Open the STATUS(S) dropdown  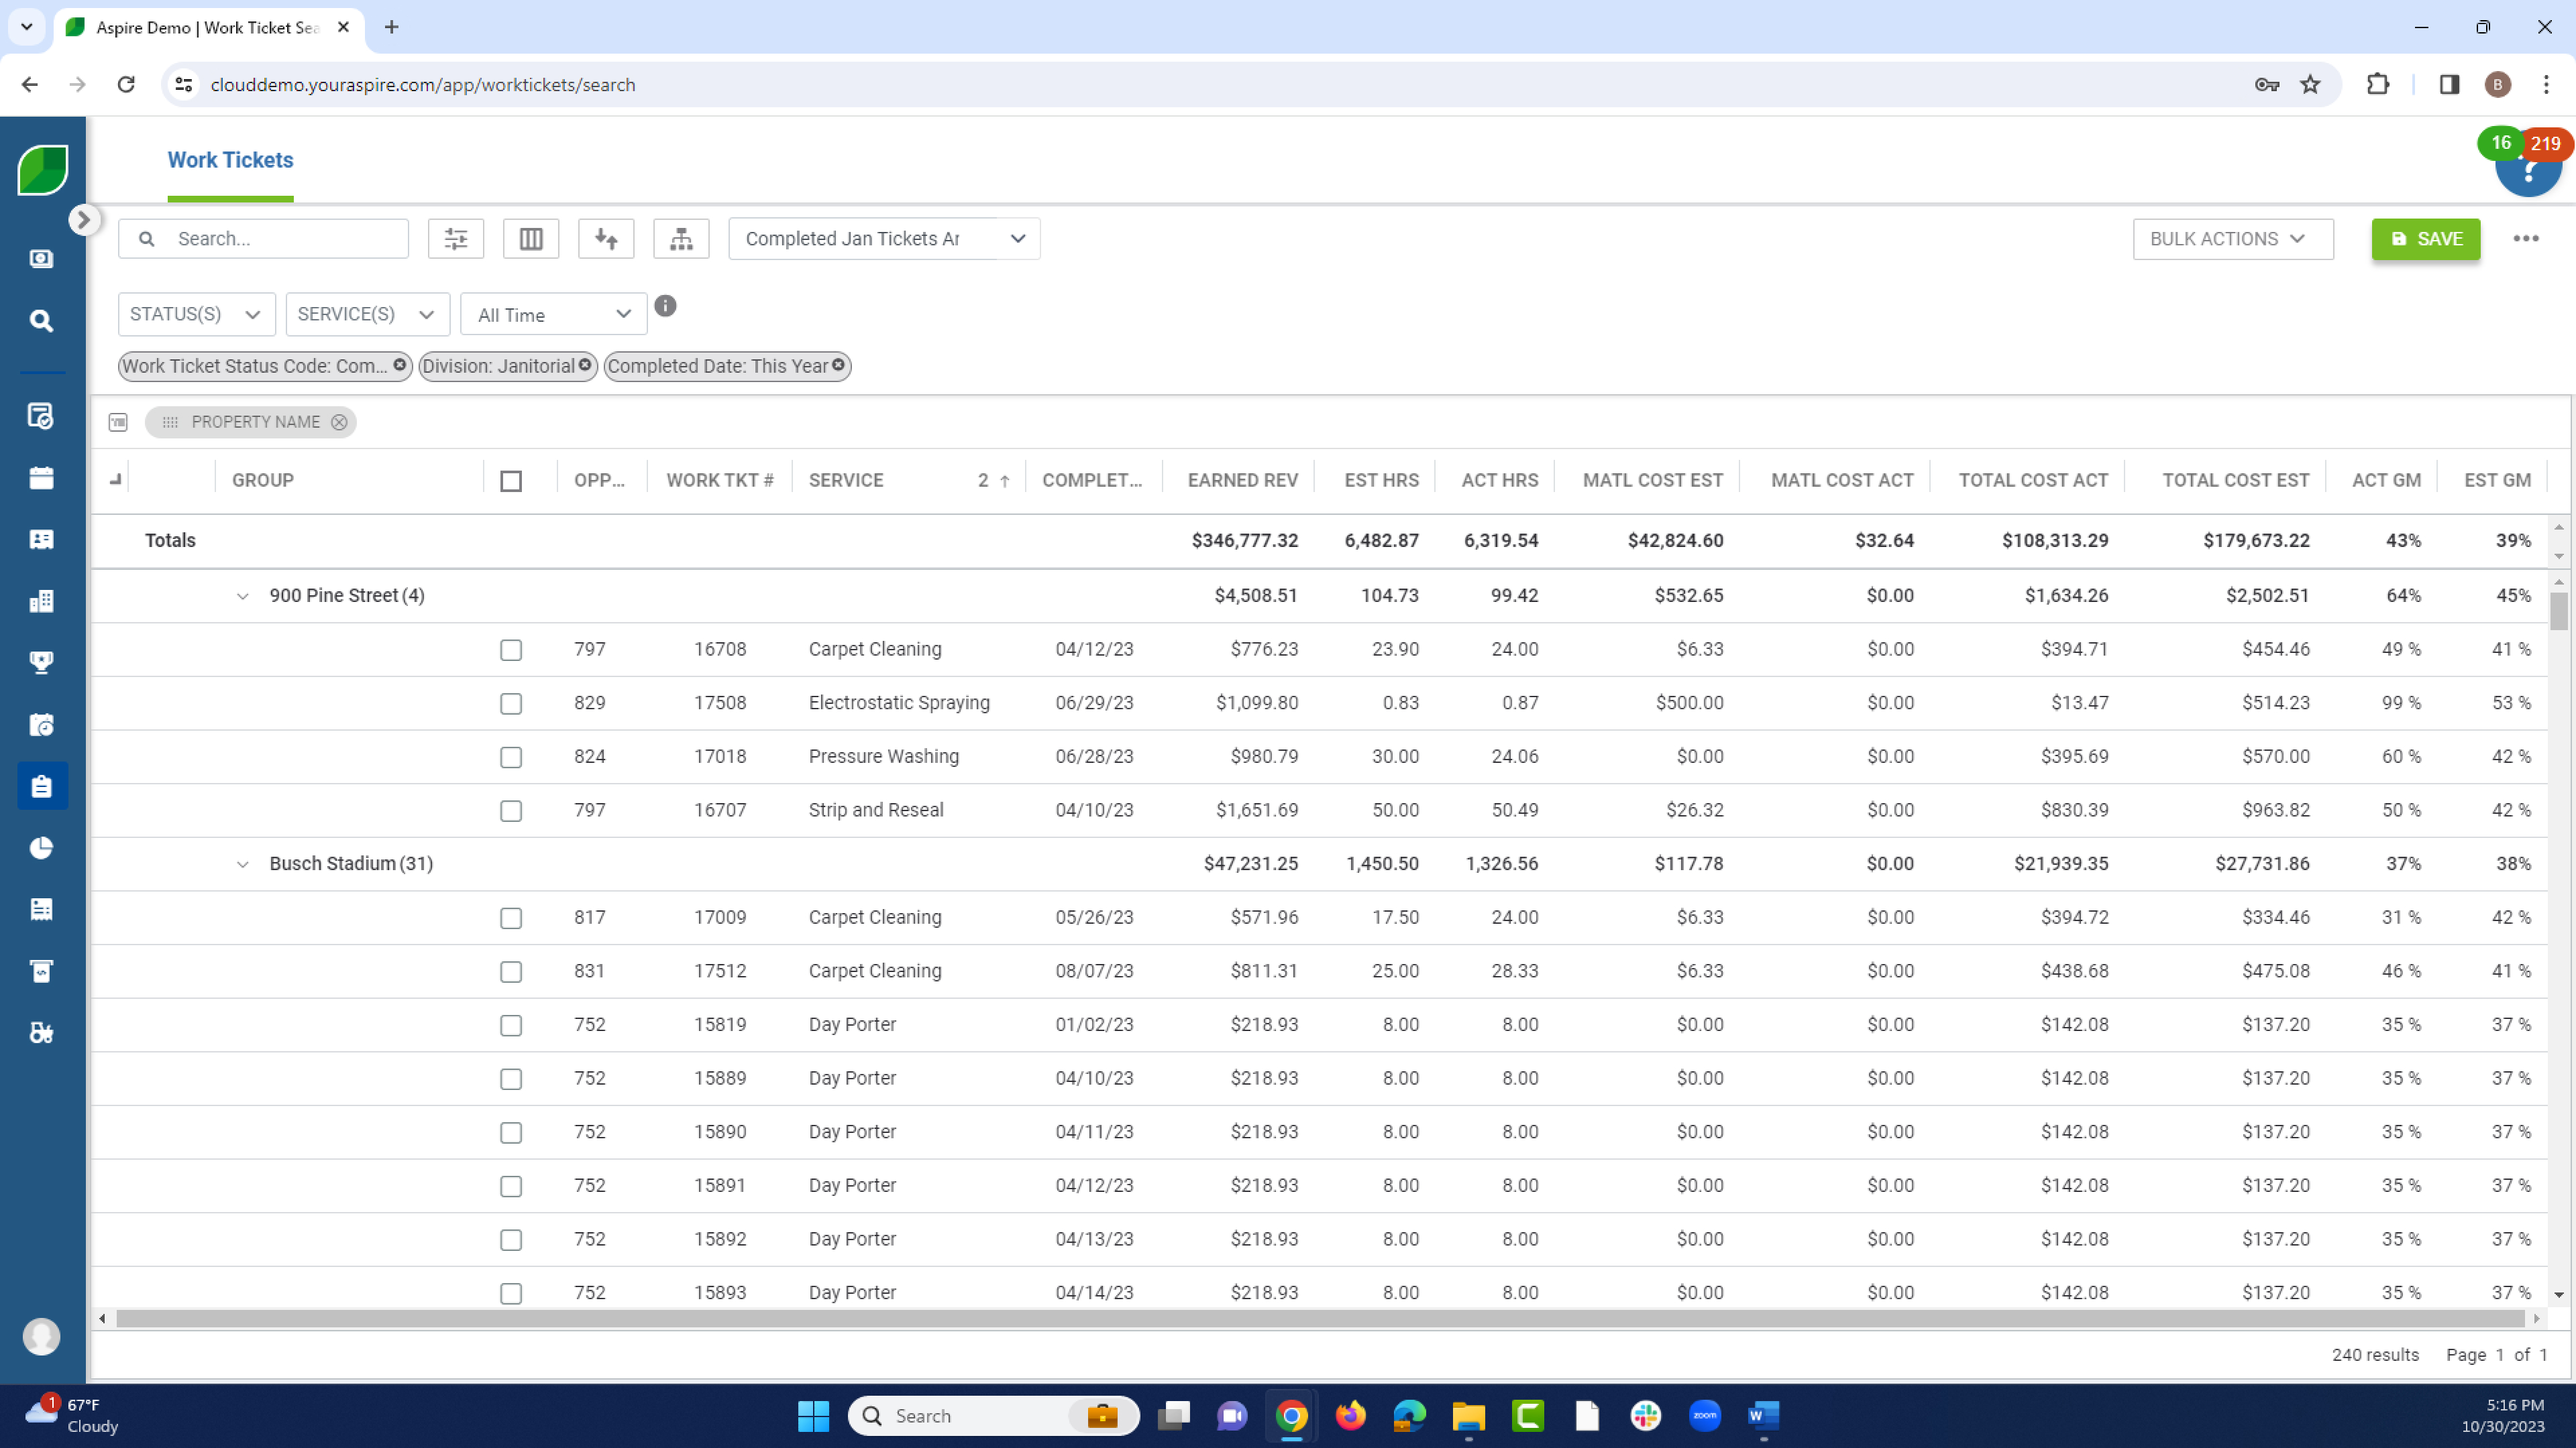coord(196,313)
